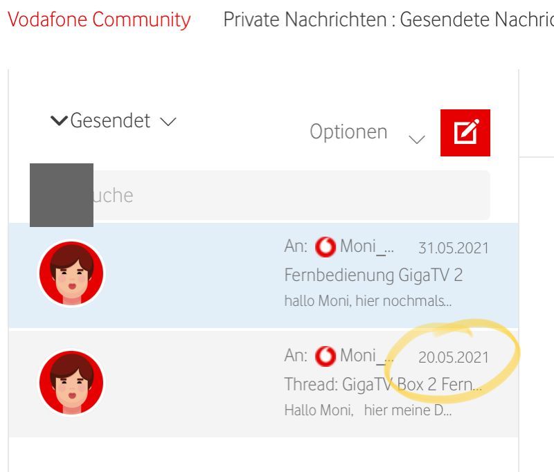Click recipient Moni_... on the 20.05.2021 message

click(x=367, y=356)
